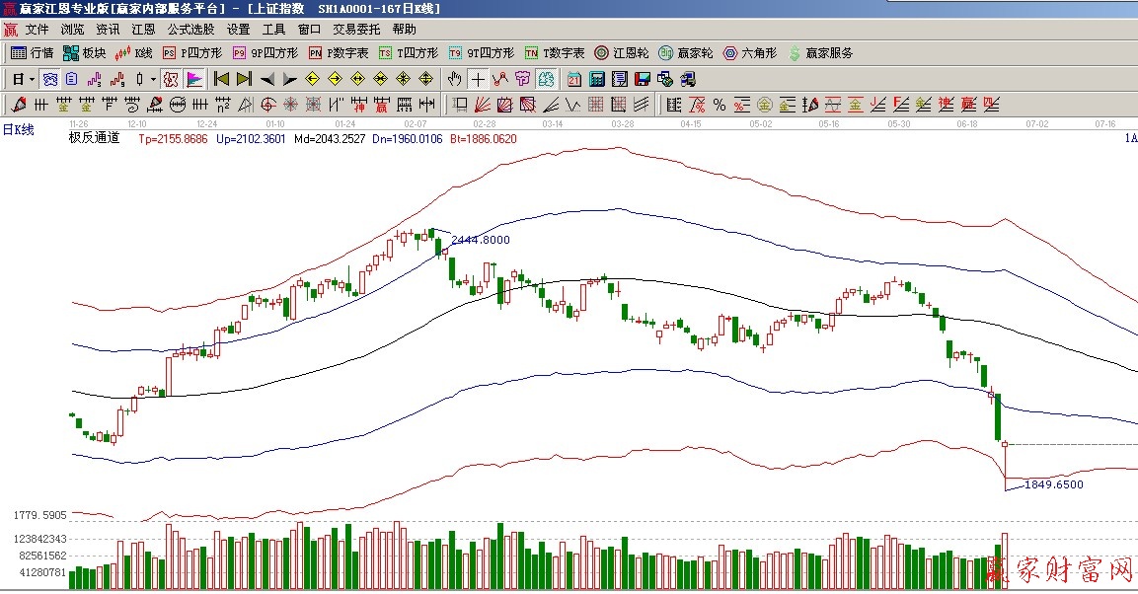1138x594 pixels.
Task: Click the calendar date icon
Action: coord(573,79)
